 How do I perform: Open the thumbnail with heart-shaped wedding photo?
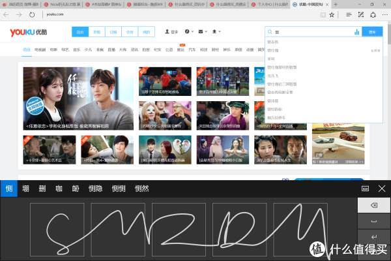(x=165, y=149)
